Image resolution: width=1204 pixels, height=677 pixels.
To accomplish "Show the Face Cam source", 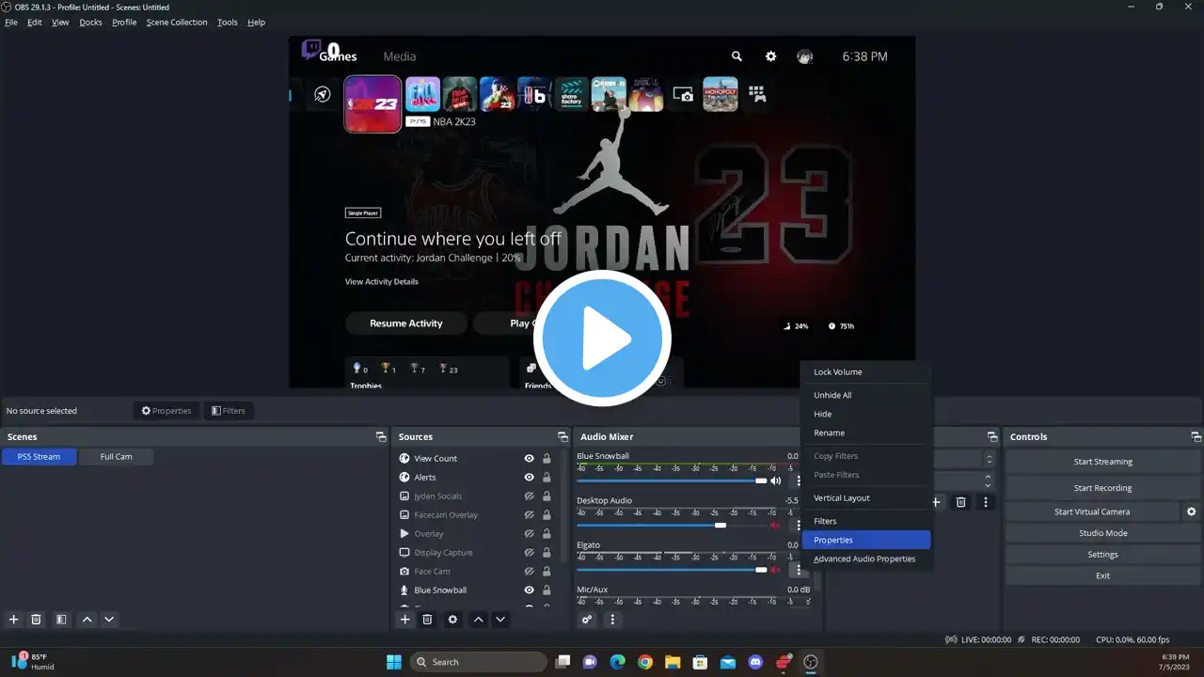I will coord(530,572).
